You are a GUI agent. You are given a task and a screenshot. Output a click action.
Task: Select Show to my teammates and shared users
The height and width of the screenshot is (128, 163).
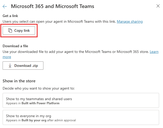click(x=81, y=100)
